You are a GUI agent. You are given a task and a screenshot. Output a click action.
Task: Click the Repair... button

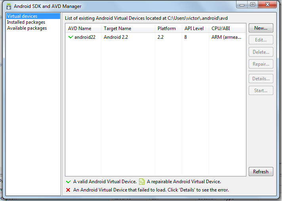click(261, 64)
